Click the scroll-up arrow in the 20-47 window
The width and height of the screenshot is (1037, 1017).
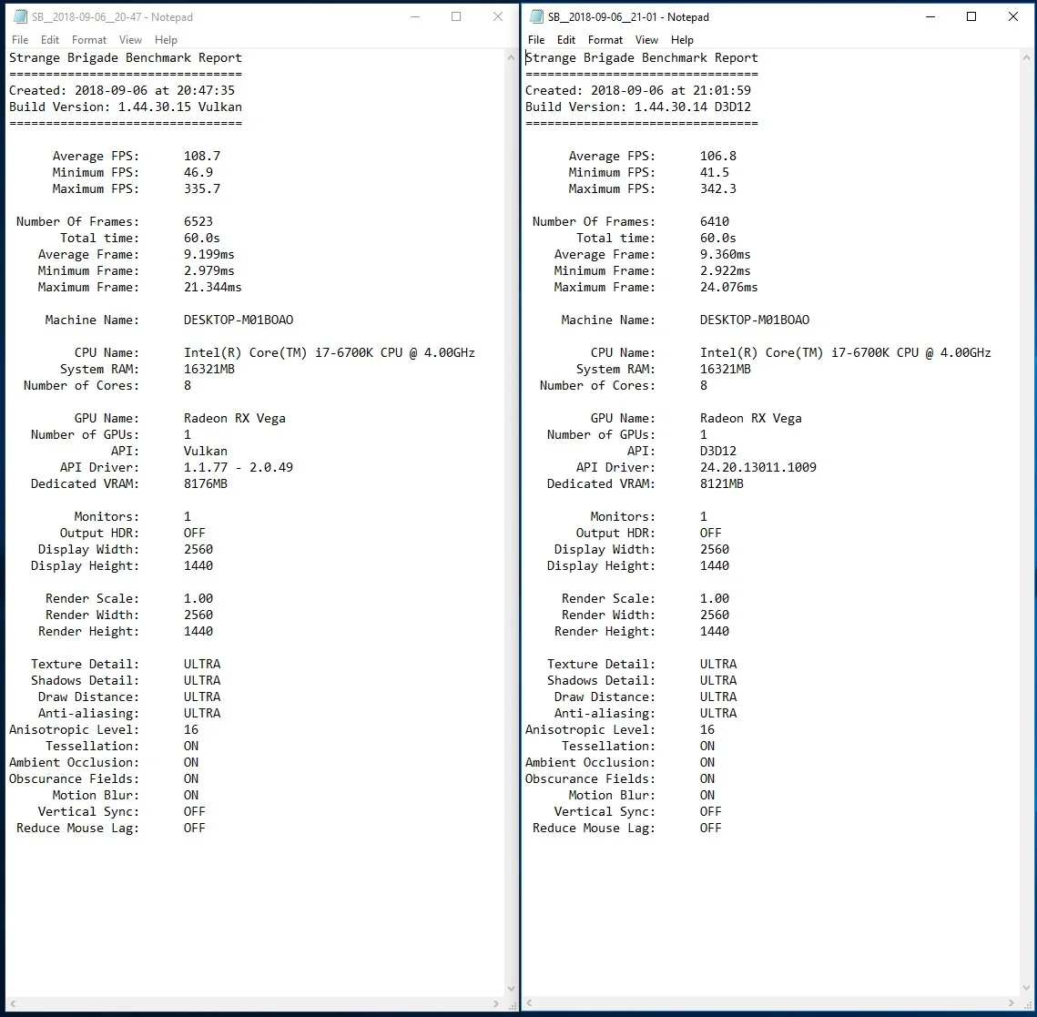point(511,58)
